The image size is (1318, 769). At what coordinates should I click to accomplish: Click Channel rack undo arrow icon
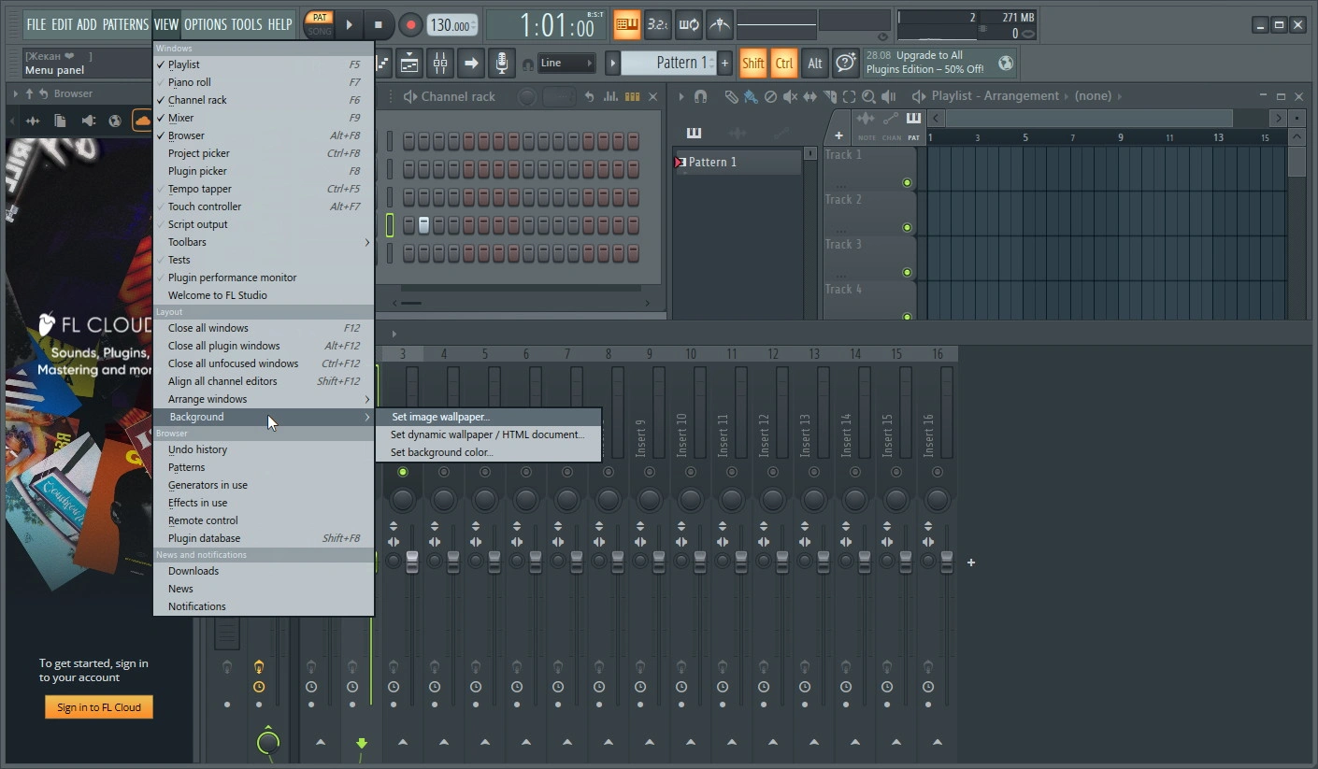coord(589,96)
